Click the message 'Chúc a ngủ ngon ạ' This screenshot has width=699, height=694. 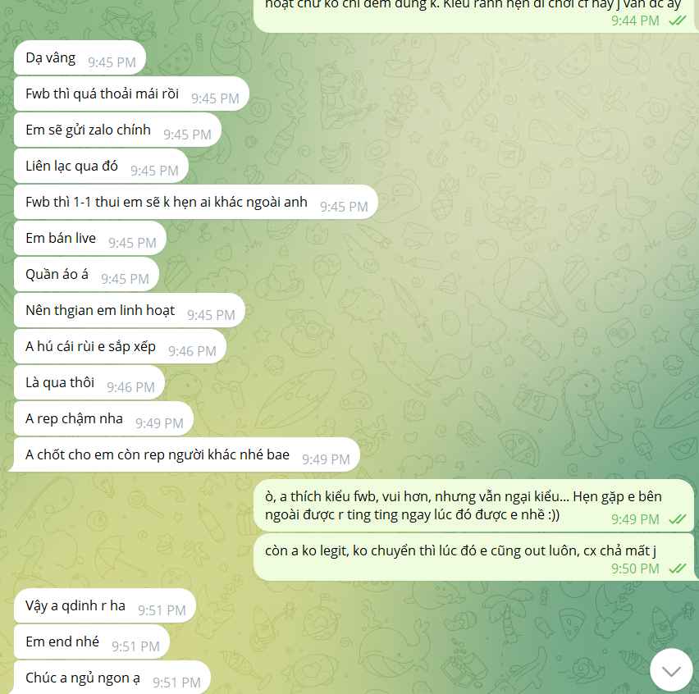[x=112, y=678]
